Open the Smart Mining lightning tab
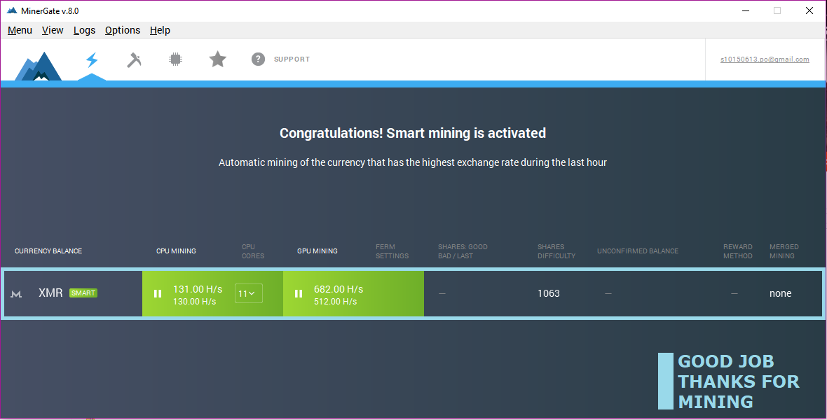Image resolution: width=827 pixels, height=420 pixels. [x=92, y=59]
